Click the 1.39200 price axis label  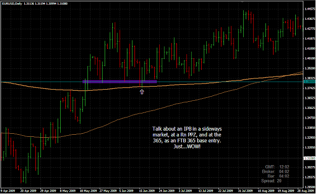click(310, 68)
